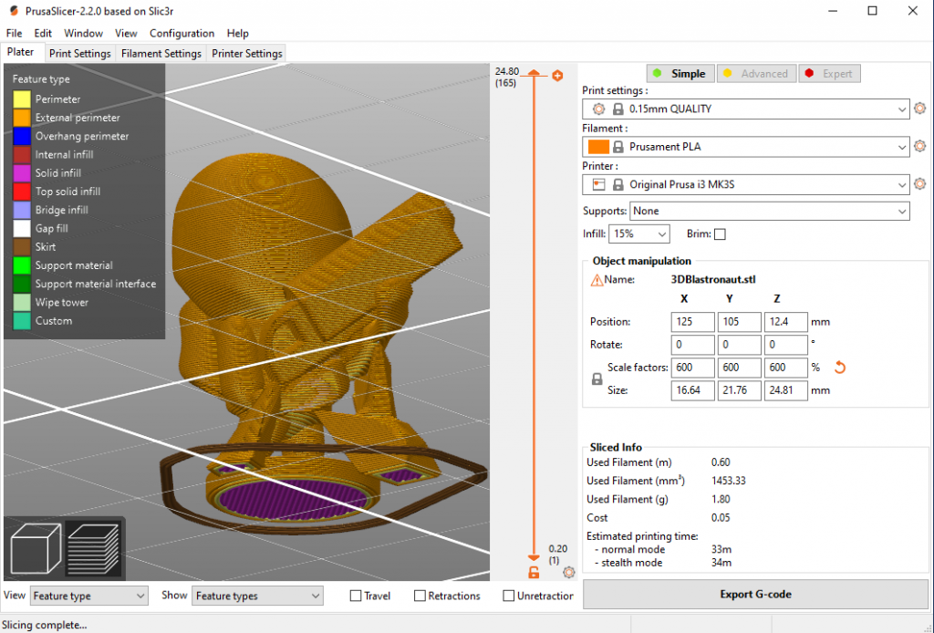Open filament settings gear next to Prusament PLA
The image size is (934, 633).
click(x=919, y=146)
